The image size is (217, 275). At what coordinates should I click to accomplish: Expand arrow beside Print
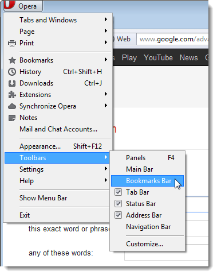pos(106,42)
